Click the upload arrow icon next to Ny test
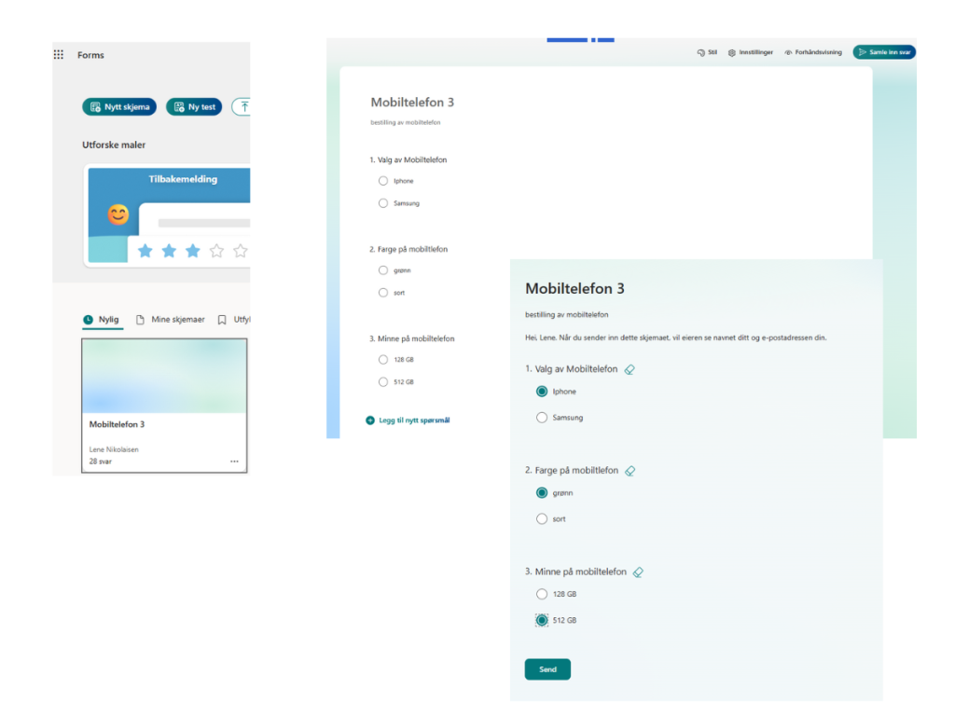This screenshot has width=955, height=716. (x=242, y=107)
